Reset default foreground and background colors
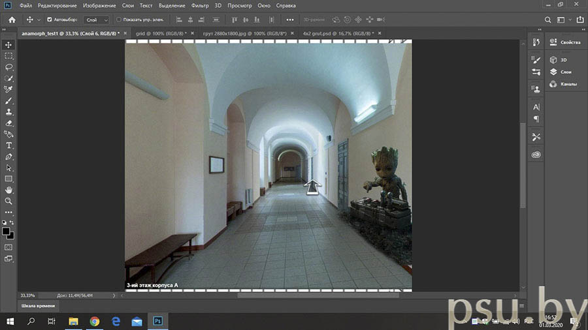 4,222
